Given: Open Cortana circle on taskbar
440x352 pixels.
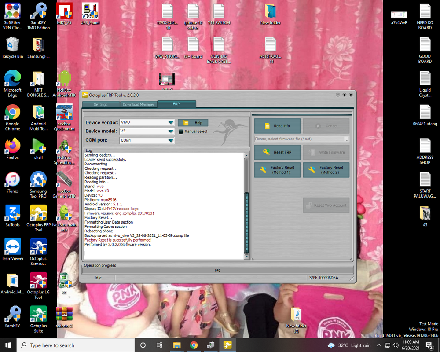Looking at the screenshot, I should pos(143,345).
